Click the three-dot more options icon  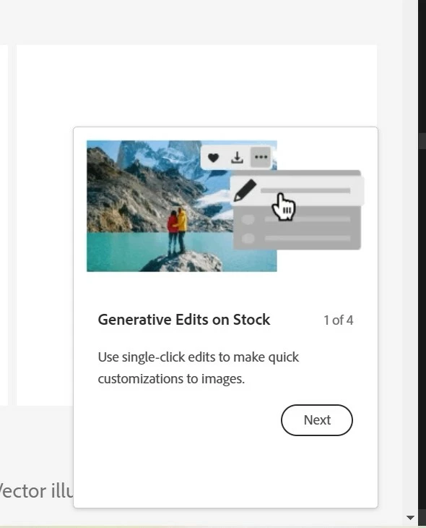261,157
